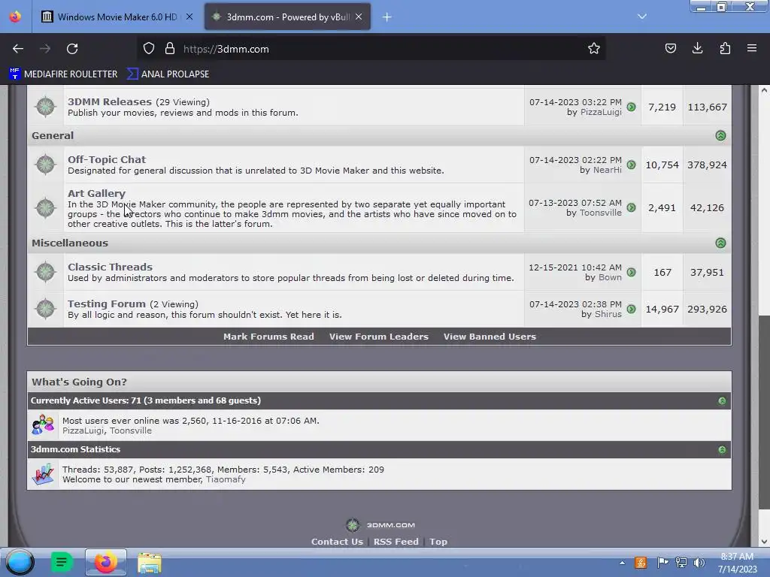The width and height of the screenshot is (770, 577).
Task: Open the 3DMM Releases forum
Action: point(110,101)
